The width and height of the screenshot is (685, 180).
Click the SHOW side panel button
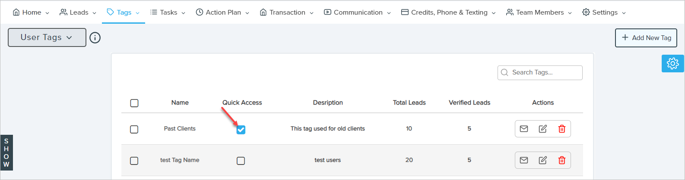point(6,152)
